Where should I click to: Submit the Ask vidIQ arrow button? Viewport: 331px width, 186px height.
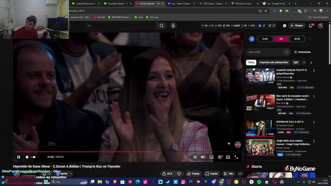coord(287,52)
